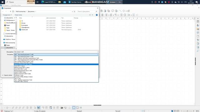
Task: Open the shapes dropdown arrow in Writer toolbar
Action: (126, 11)
